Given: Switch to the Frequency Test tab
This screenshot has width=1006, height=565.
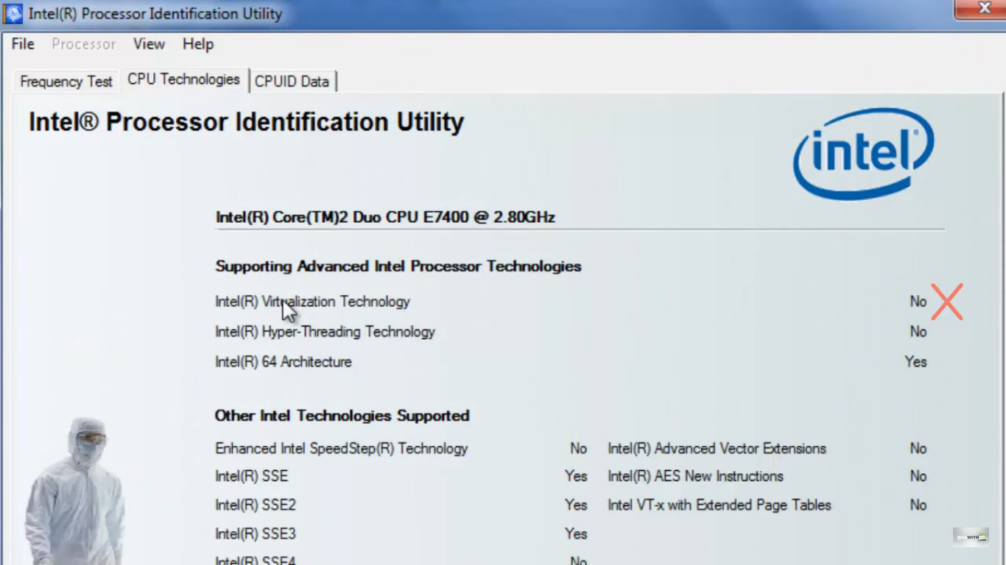Looking at the screenshot, I should 66,82.
